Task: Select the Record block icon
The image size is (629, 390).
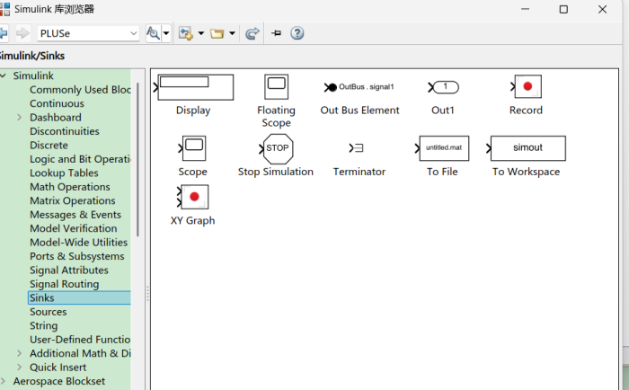Action: (527, 86)
